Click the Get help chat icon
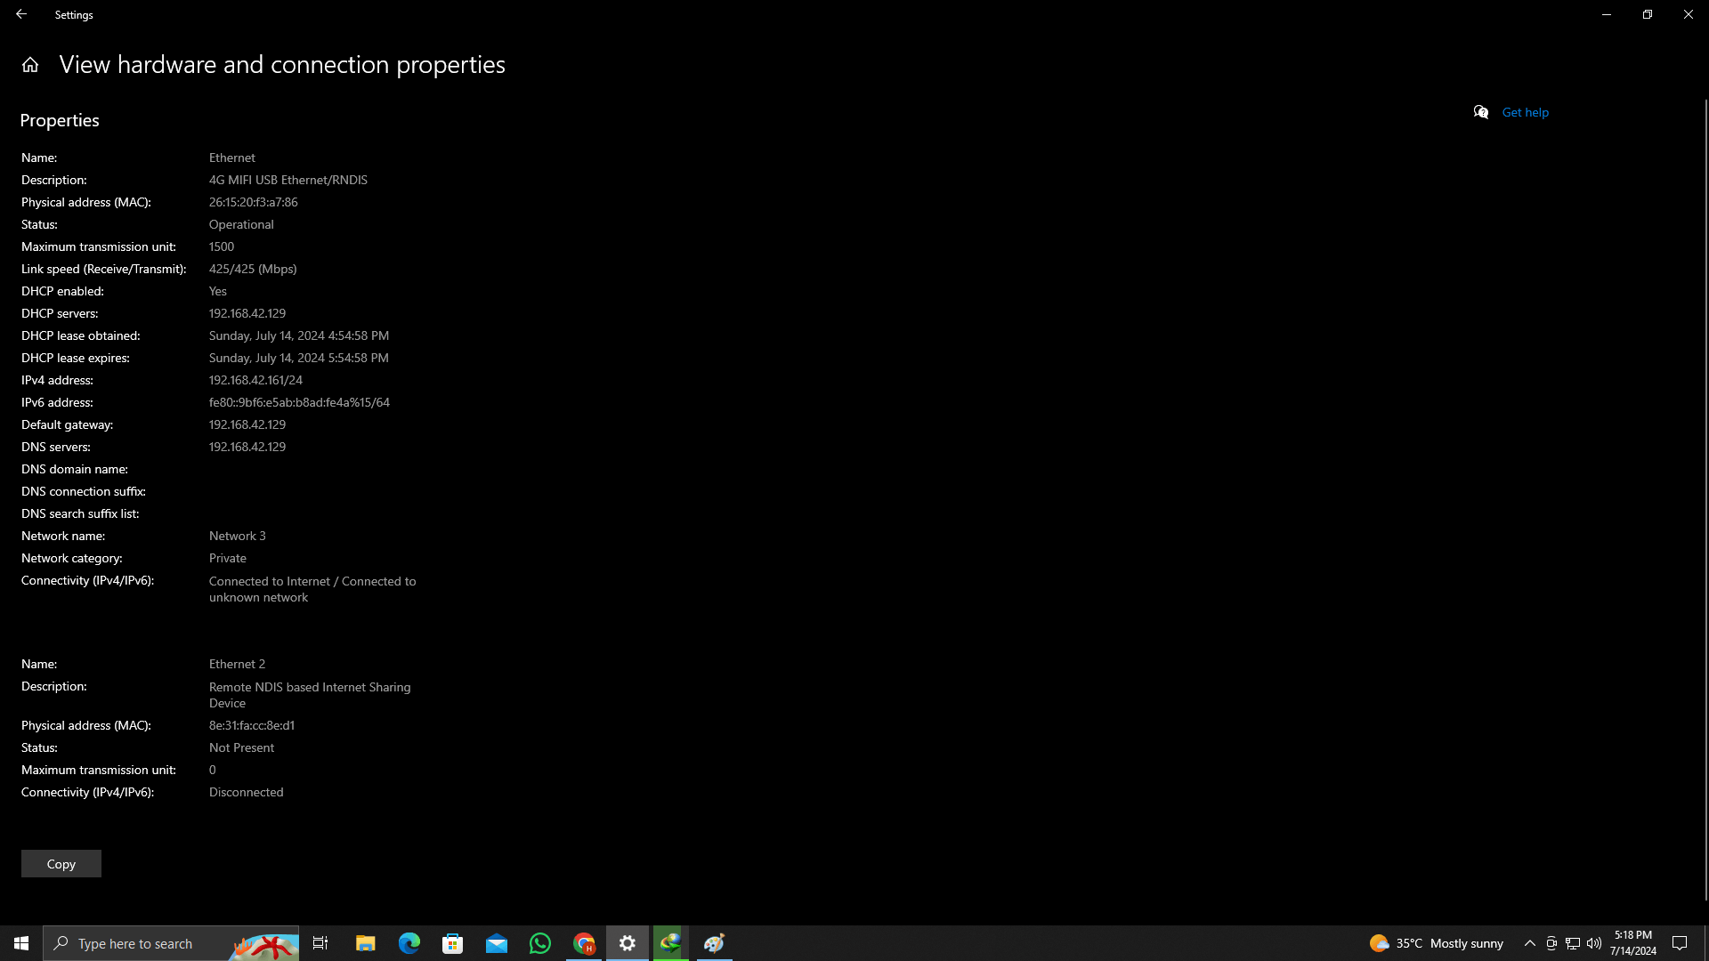 click(1481, 112)
